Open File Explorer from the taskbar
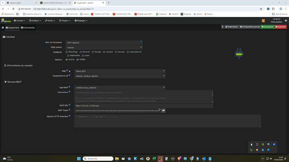289x162 pixels. 117,159
